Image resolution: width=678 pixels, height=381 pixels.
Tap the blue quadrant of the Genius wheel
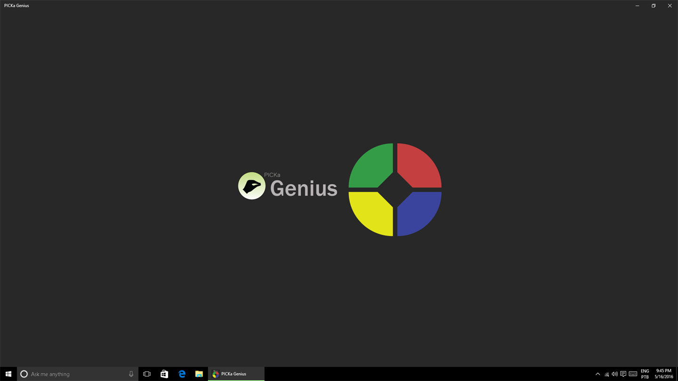[420, 214]
